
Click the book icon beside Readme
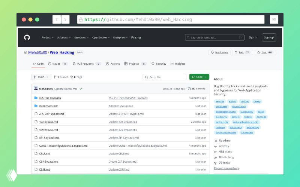215,141
